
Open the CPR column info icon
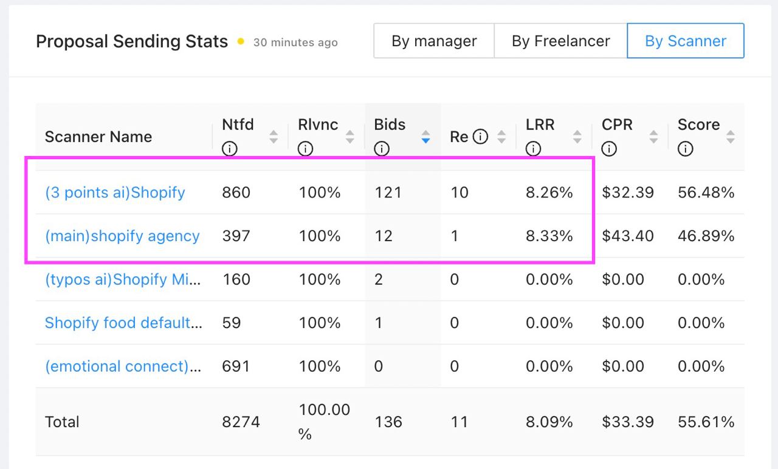coord(610,149)
